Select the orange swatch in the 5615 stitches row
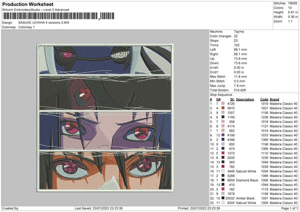This screenshot has height=212, width=300. click(223, 108)
